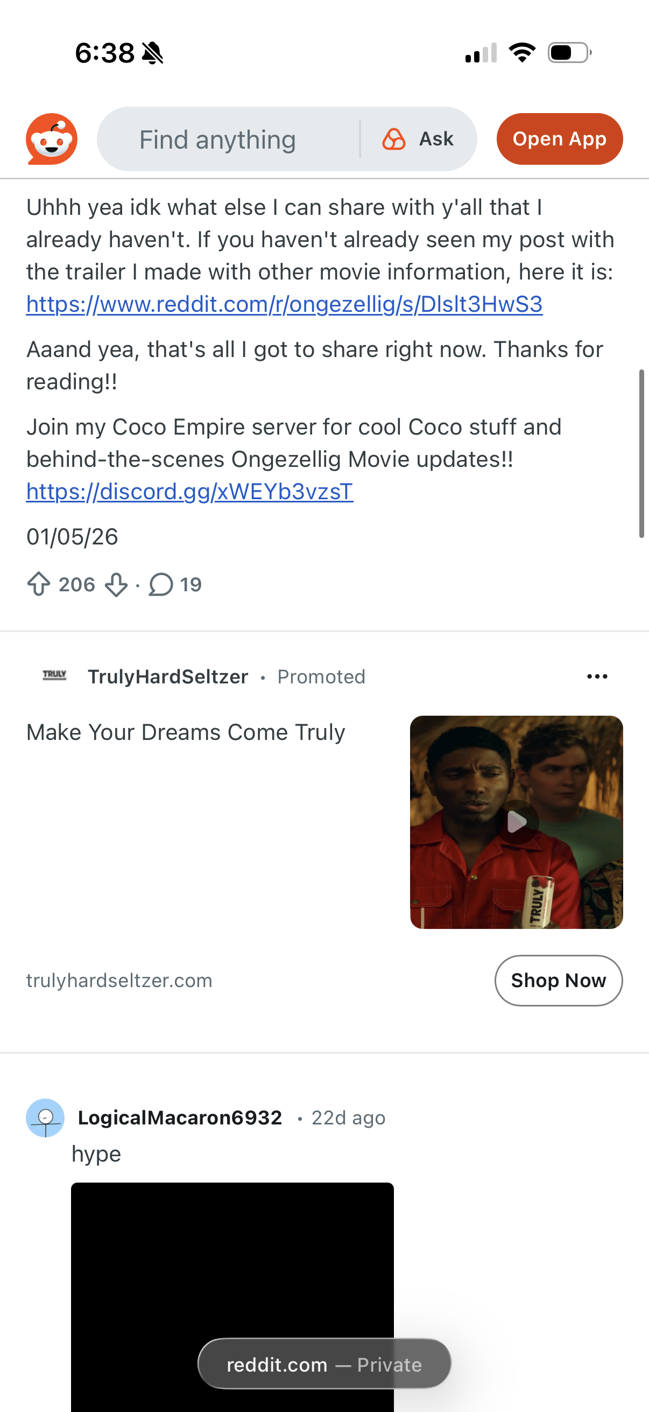
Task: Tap the TrulyHardSeltzer advertiser logo
Action: click(x=55, y=676)
